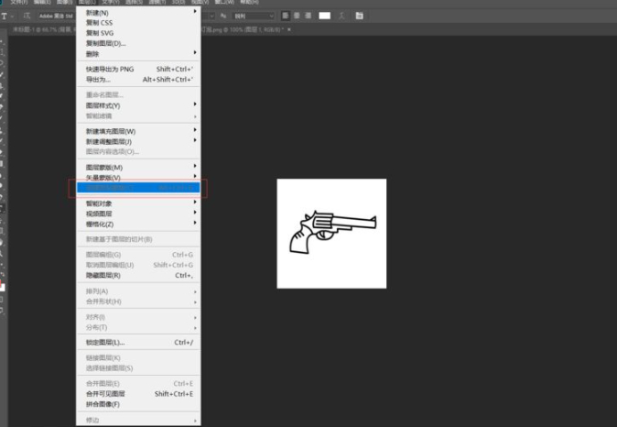Screen dimensions: 617x427
Task: Click left align text icon
Action: click(286, 16)
